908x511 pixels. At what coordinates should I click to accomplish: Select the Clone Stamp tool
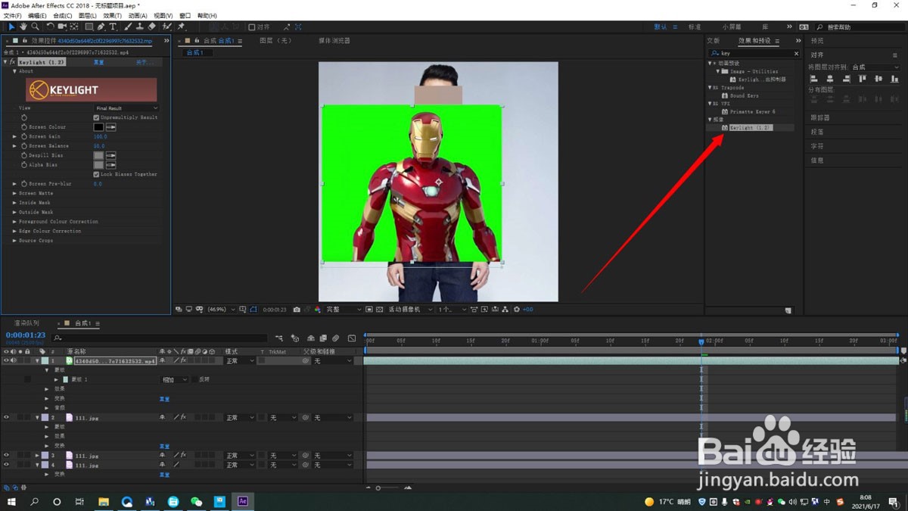tap(139, 26)
